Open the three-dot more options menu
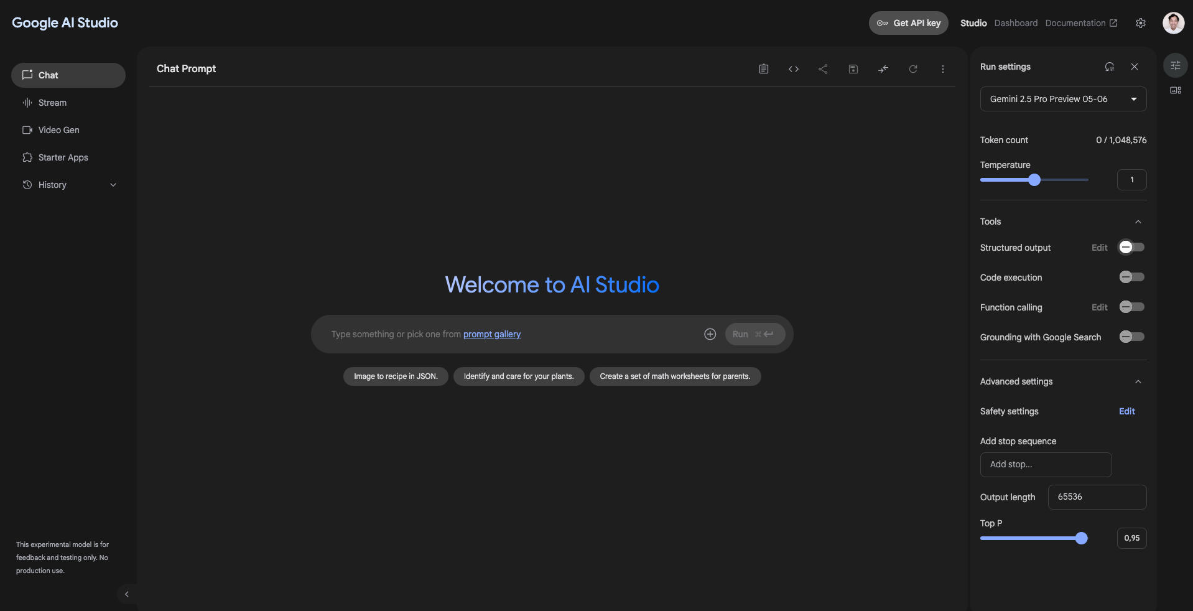Viewport: 1193px width, 611px height. pos(943,69)
